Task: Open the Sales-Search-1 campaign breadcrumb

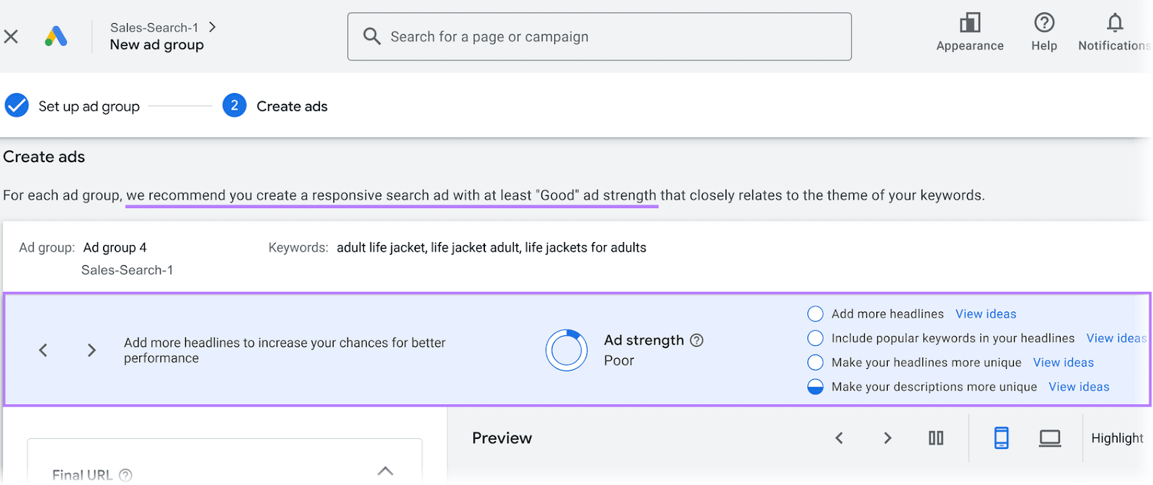Action: (154, 27)
